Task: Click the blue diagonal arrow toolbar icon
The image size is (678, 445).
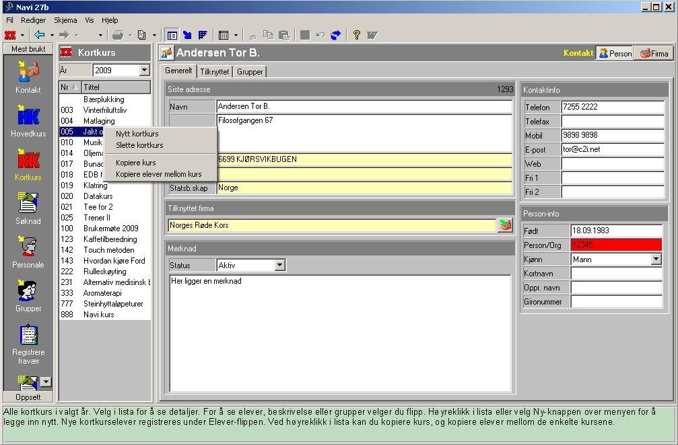Action: (187, 35)
